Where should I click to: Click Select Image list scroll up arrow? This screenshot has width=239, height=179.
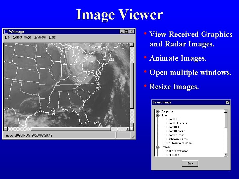click(x=226, y=111)
